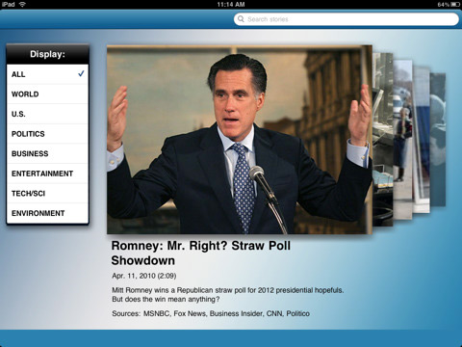This screenshot has height=347, width=462.
Task: Select the BUSINESS category
Action: click(x=47, y=153)
